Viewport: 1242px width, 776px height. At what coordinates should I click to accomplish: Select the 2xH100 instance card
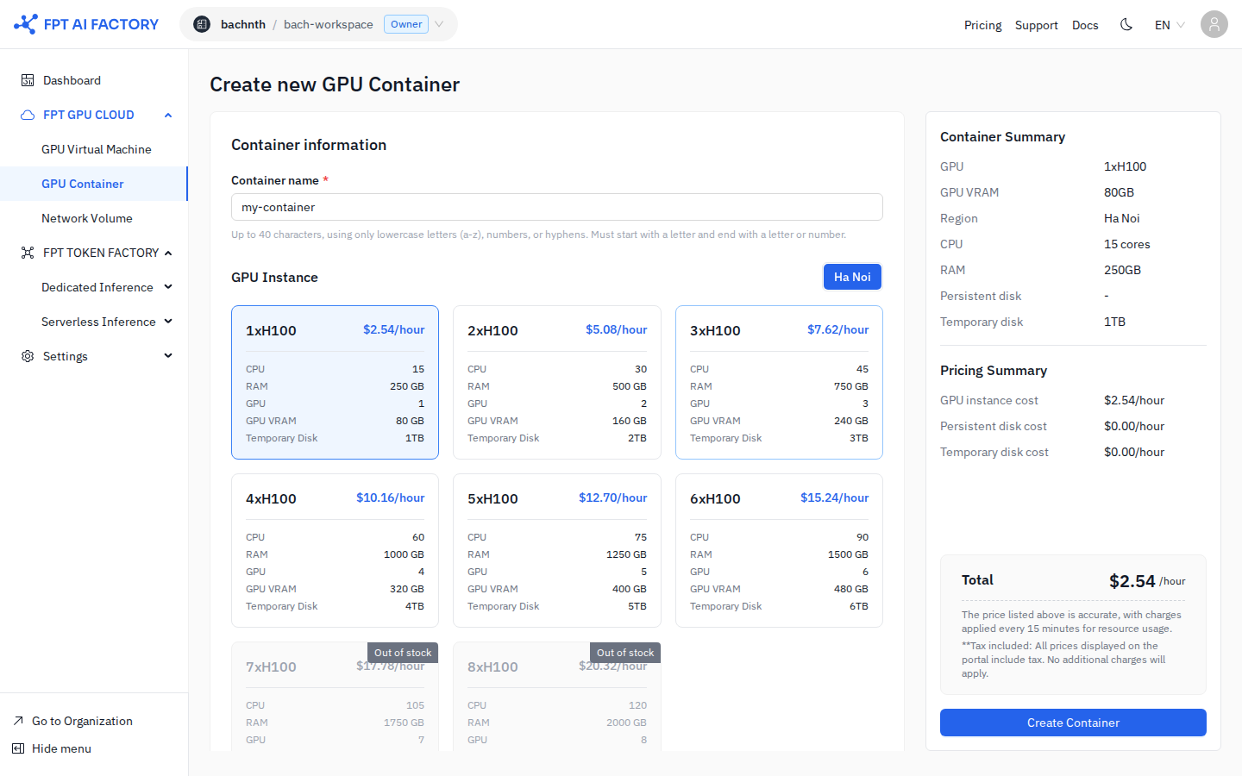tap(557, 382)
